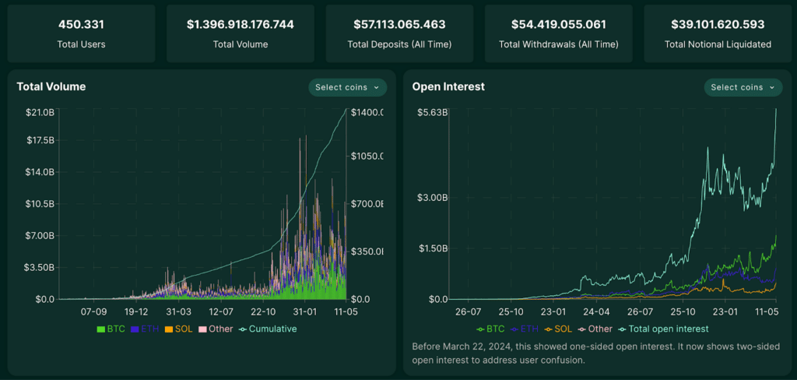
Task: Click green BTC color swatch in volume legend
Action: click(x=101, y=329)
